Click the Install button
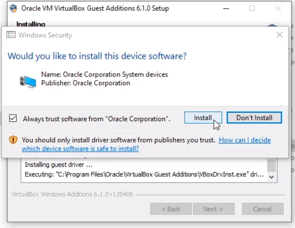Viewport: 295px width, 228px height. click(203, 117)
